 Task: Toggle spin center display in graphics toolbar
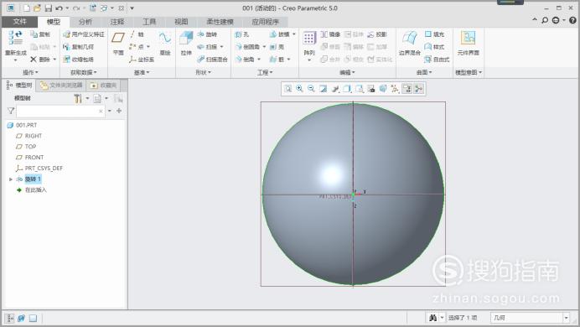(x=419, y=89)
